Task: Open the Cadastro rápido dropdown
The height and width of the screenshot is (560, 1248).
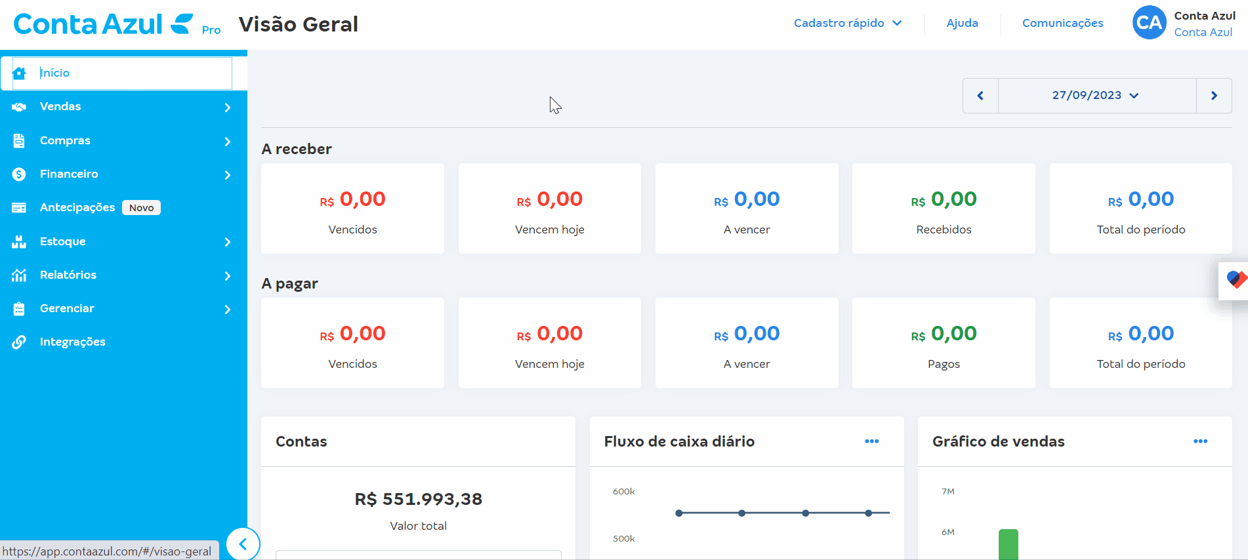Action: [x=848, y=23]
